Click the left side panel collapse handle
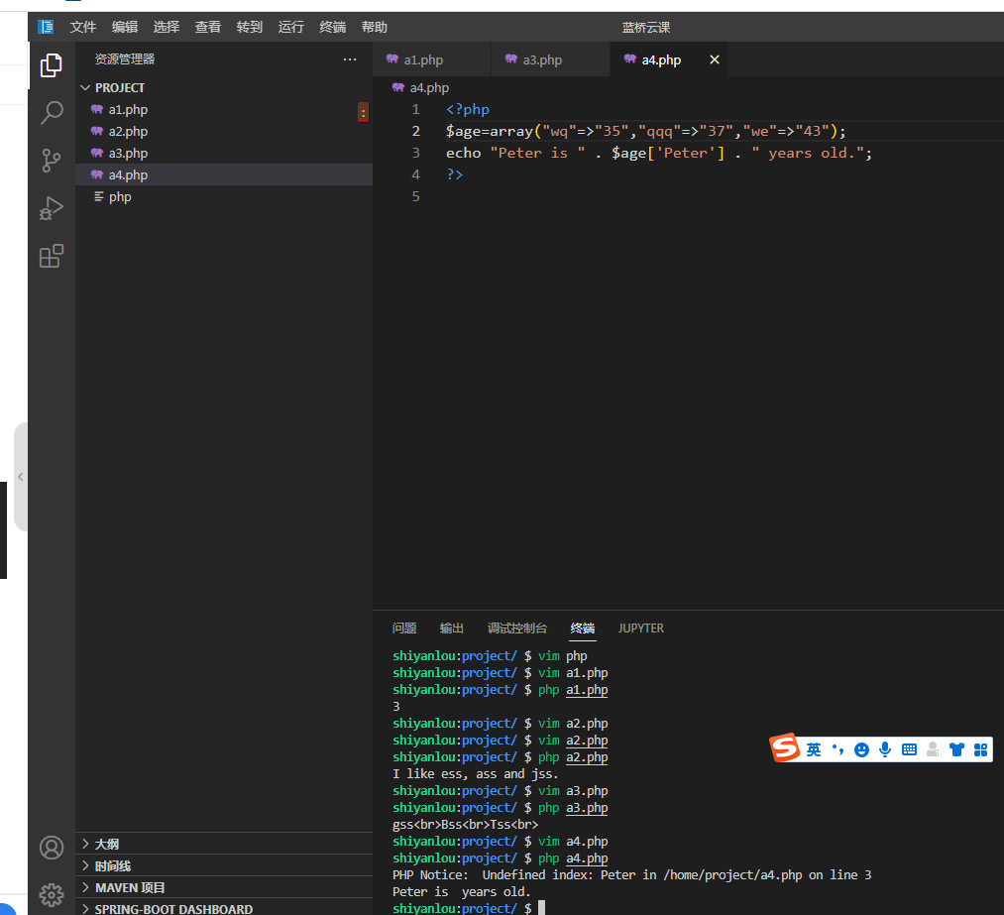 [x=20, y=477]
